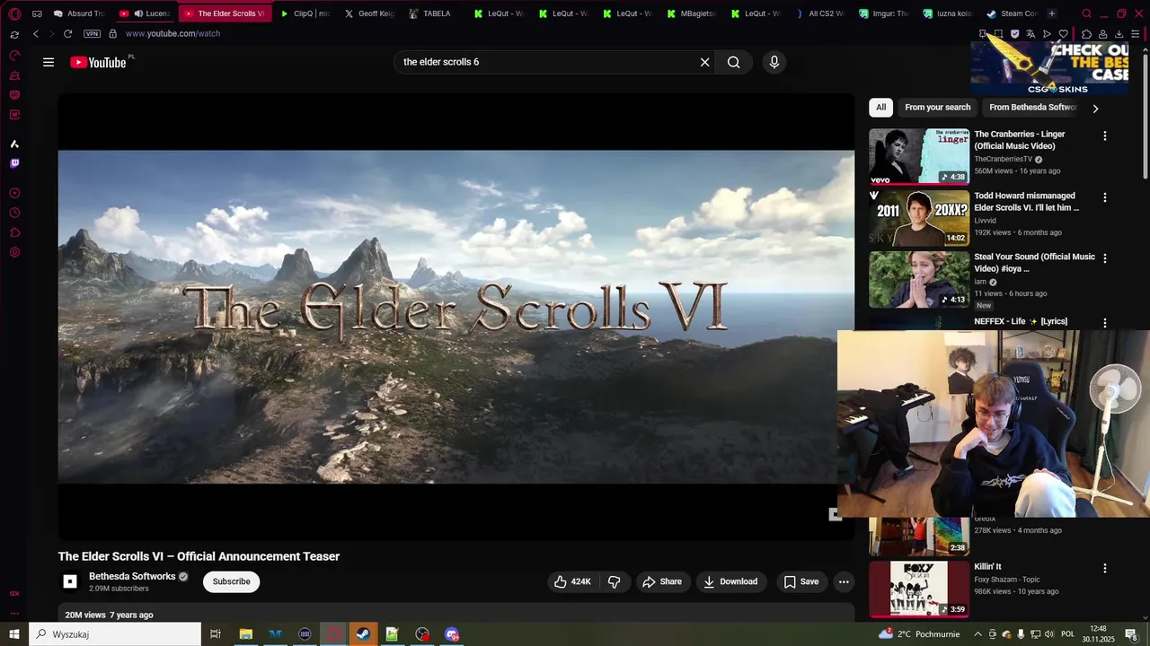This screenshot has height=646, width=1150.
Task: Open the Bethesda Softworks channel name
Action: [132, 576]
